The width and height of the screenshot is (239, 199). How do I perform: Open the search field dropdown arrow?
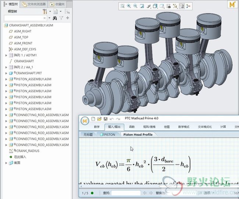click(x=49, y=18)
